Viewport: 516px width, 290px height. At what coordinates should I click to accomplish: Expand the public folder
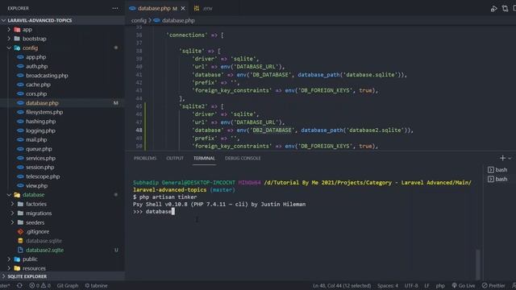pos(30,259)
